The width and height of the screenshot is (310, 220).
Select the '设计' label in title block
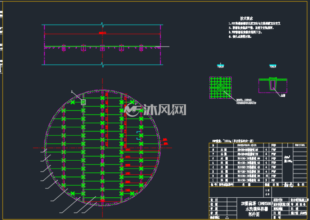(214, 200)
